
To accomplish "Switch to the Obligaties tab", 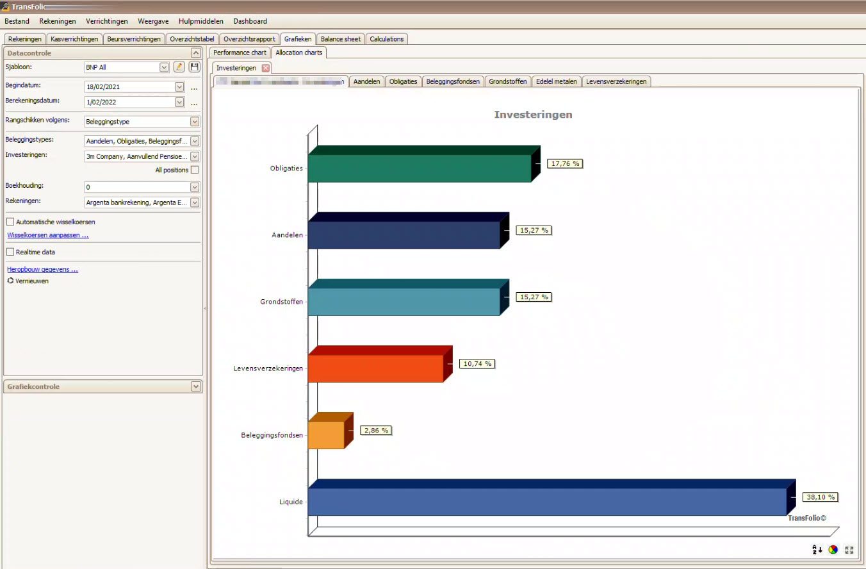I will click(402, 81).
